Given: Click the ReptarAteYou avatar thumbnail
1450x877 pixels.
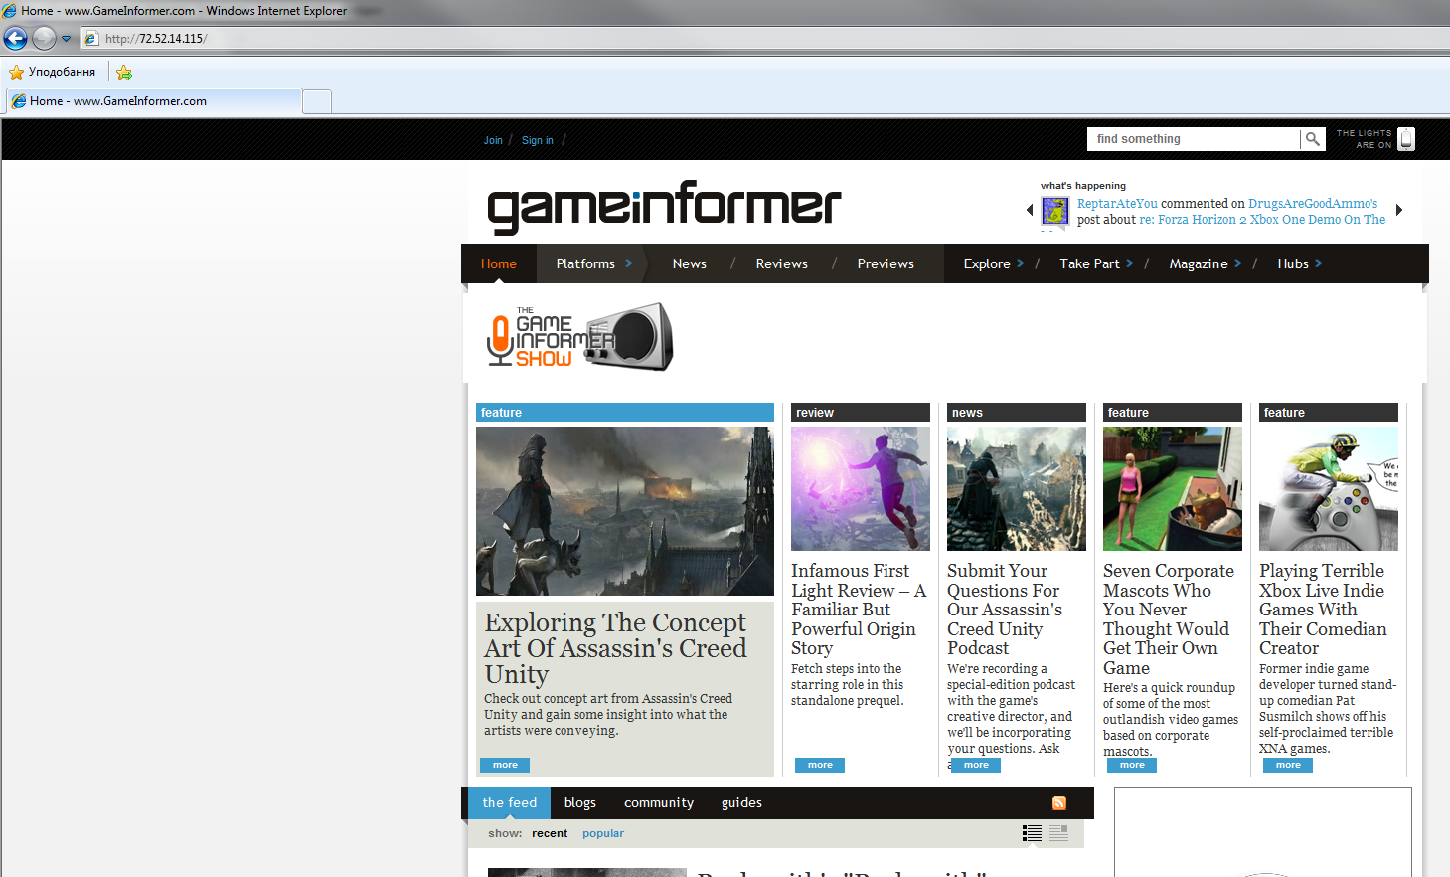Looking at the screenshot, I should 1054,211.
